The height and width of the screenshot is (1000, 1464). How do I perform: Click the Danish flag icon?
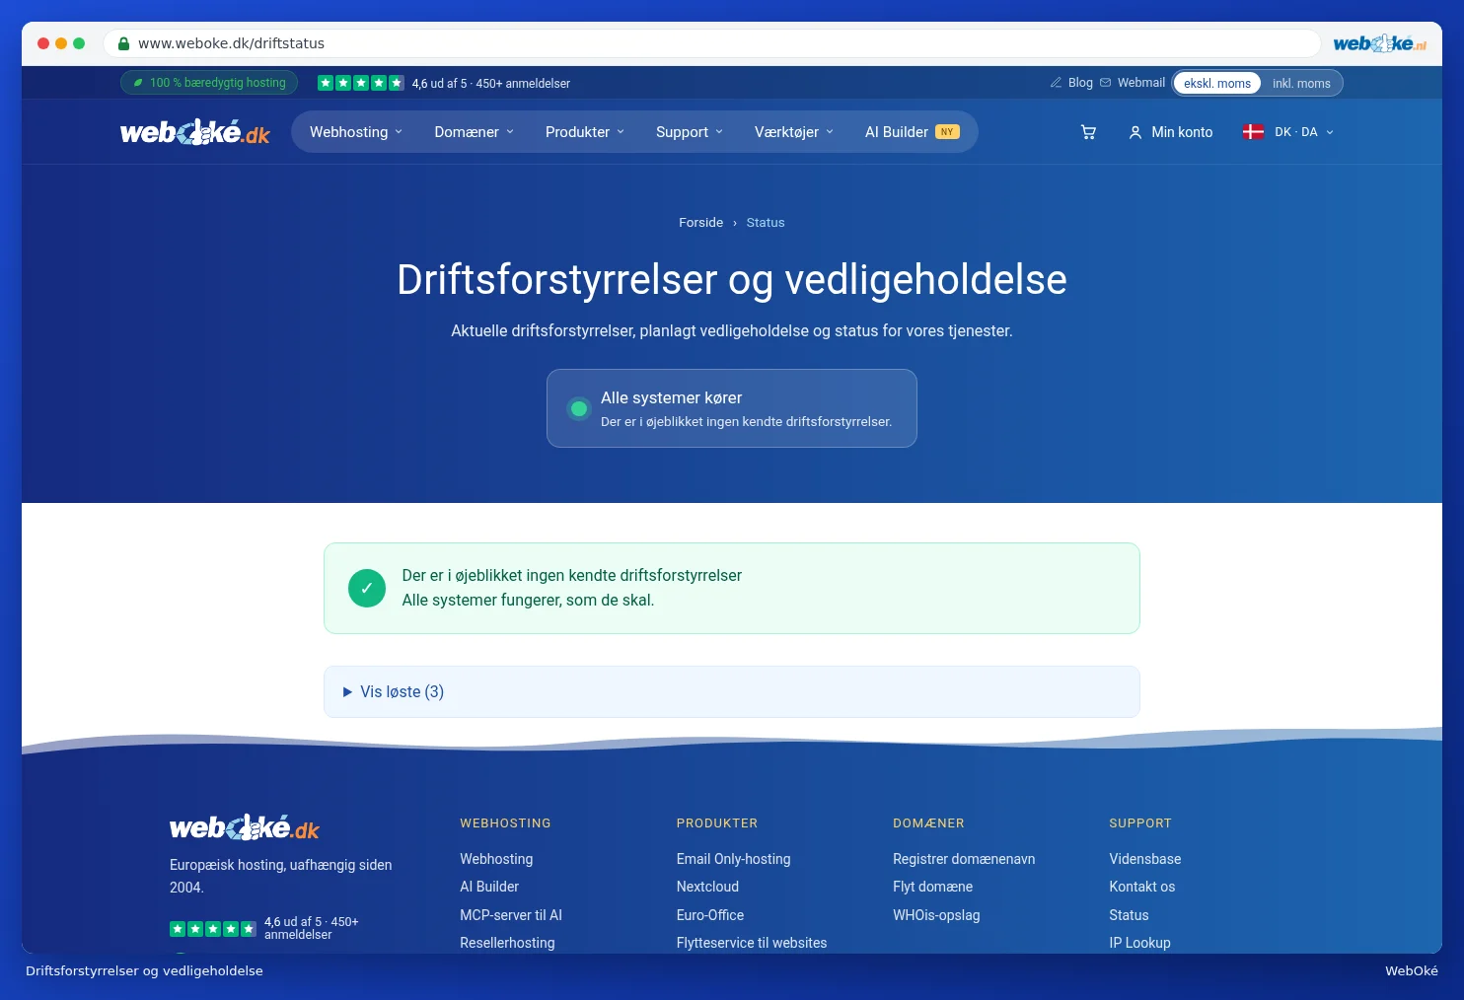[1253, 132]
